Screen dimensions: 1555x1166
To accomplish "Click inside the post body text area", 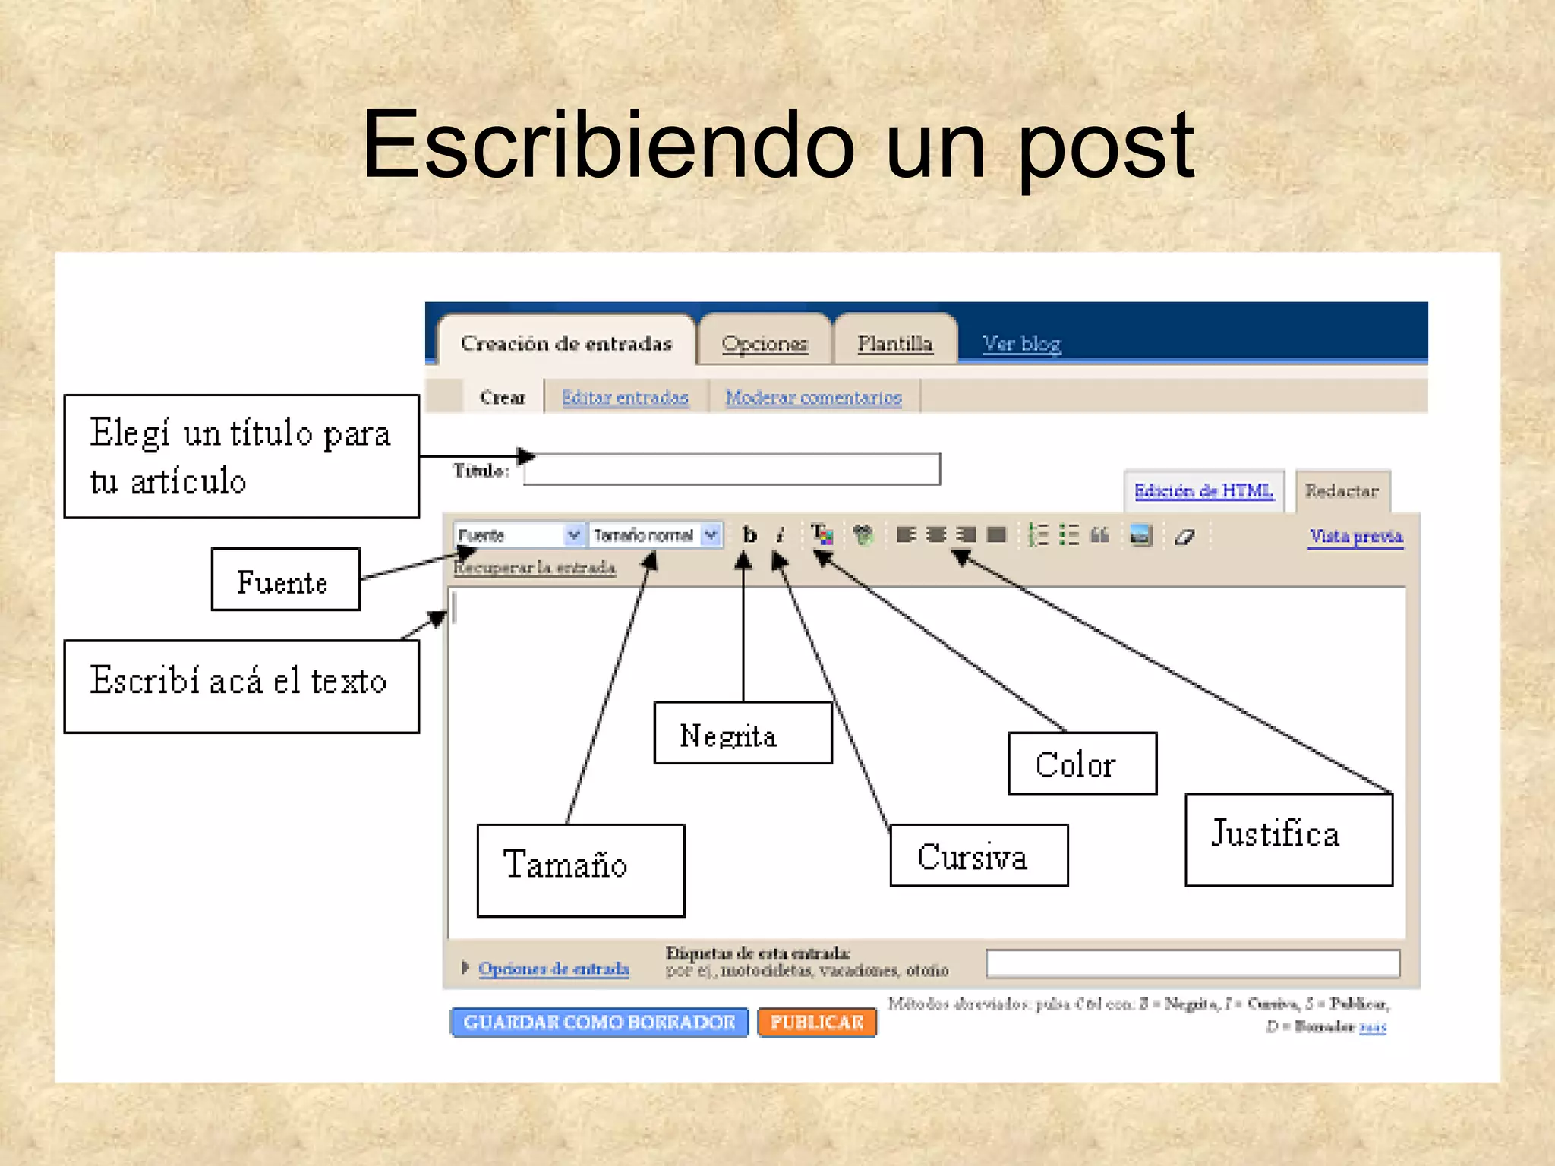I will tap(927, 762).
